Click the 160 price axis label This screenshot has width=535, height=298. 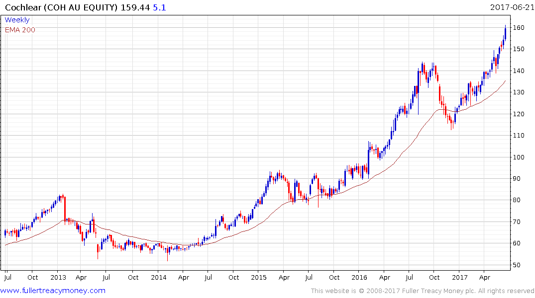(519, 28)
